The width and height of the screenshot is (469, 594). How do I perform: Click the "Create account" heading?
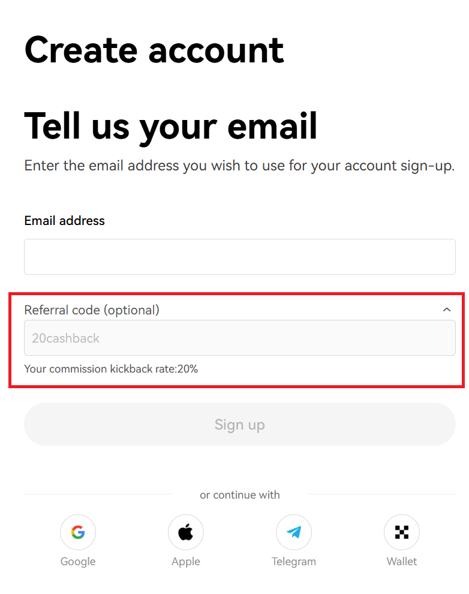154,50
